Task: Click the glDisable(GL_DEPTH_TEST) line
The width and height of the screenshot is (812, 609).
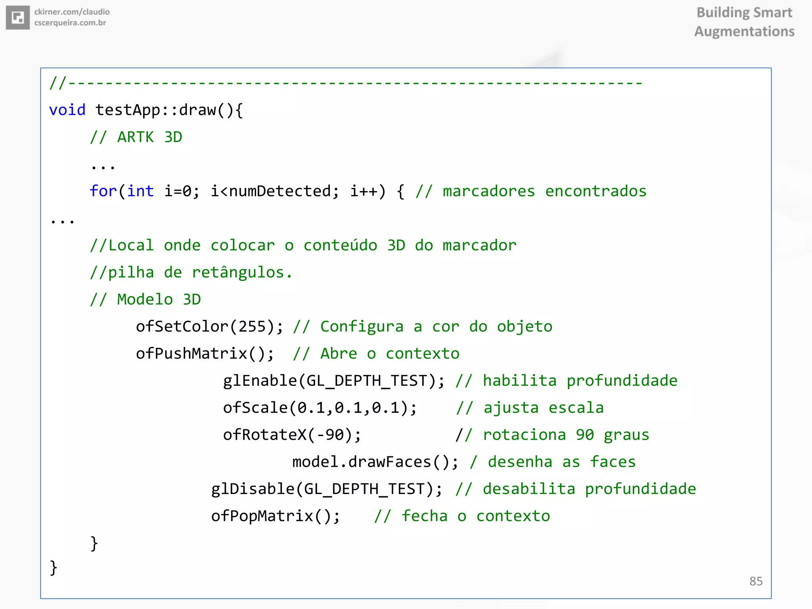Action: tap(326, 489)
